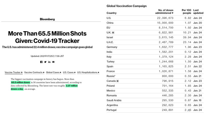The width and height of the screenshot is (206, 116).
Task: Expand U.K. row plus icon
Action: pyautogui.click(x=113, y=33)
